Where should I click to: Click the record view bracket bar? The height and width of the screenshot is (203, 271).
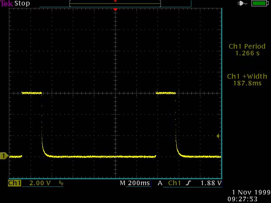click(115, 4)
